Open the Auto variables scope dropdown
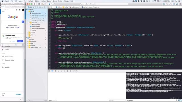This screenshot has width=182, height=102. click(x=50, y=100)
